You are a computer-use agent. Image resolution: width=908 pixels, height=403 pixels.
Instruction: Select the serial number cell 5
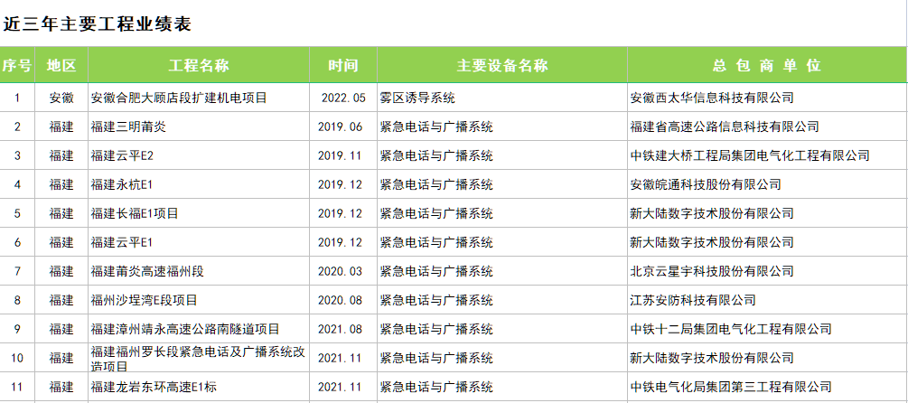17,213
